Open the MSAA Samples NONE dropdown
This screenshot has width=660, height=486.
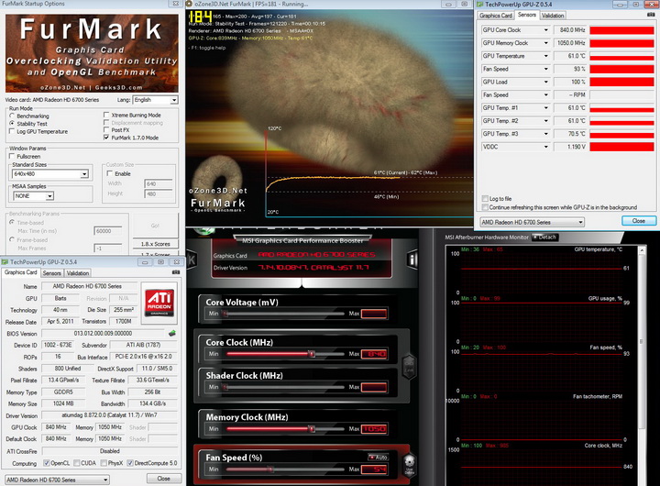(49, 196)
